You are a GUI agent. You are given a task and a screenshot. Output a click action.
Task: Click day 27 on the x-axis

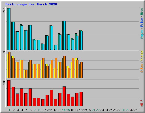[119, 110]
